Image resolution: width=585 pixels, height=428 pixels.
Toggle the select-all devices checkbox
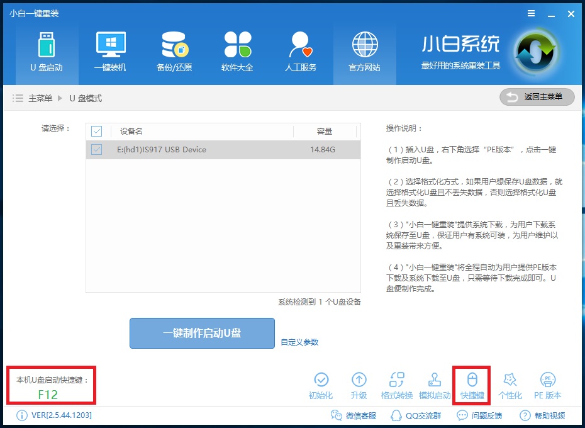point(96,131)
